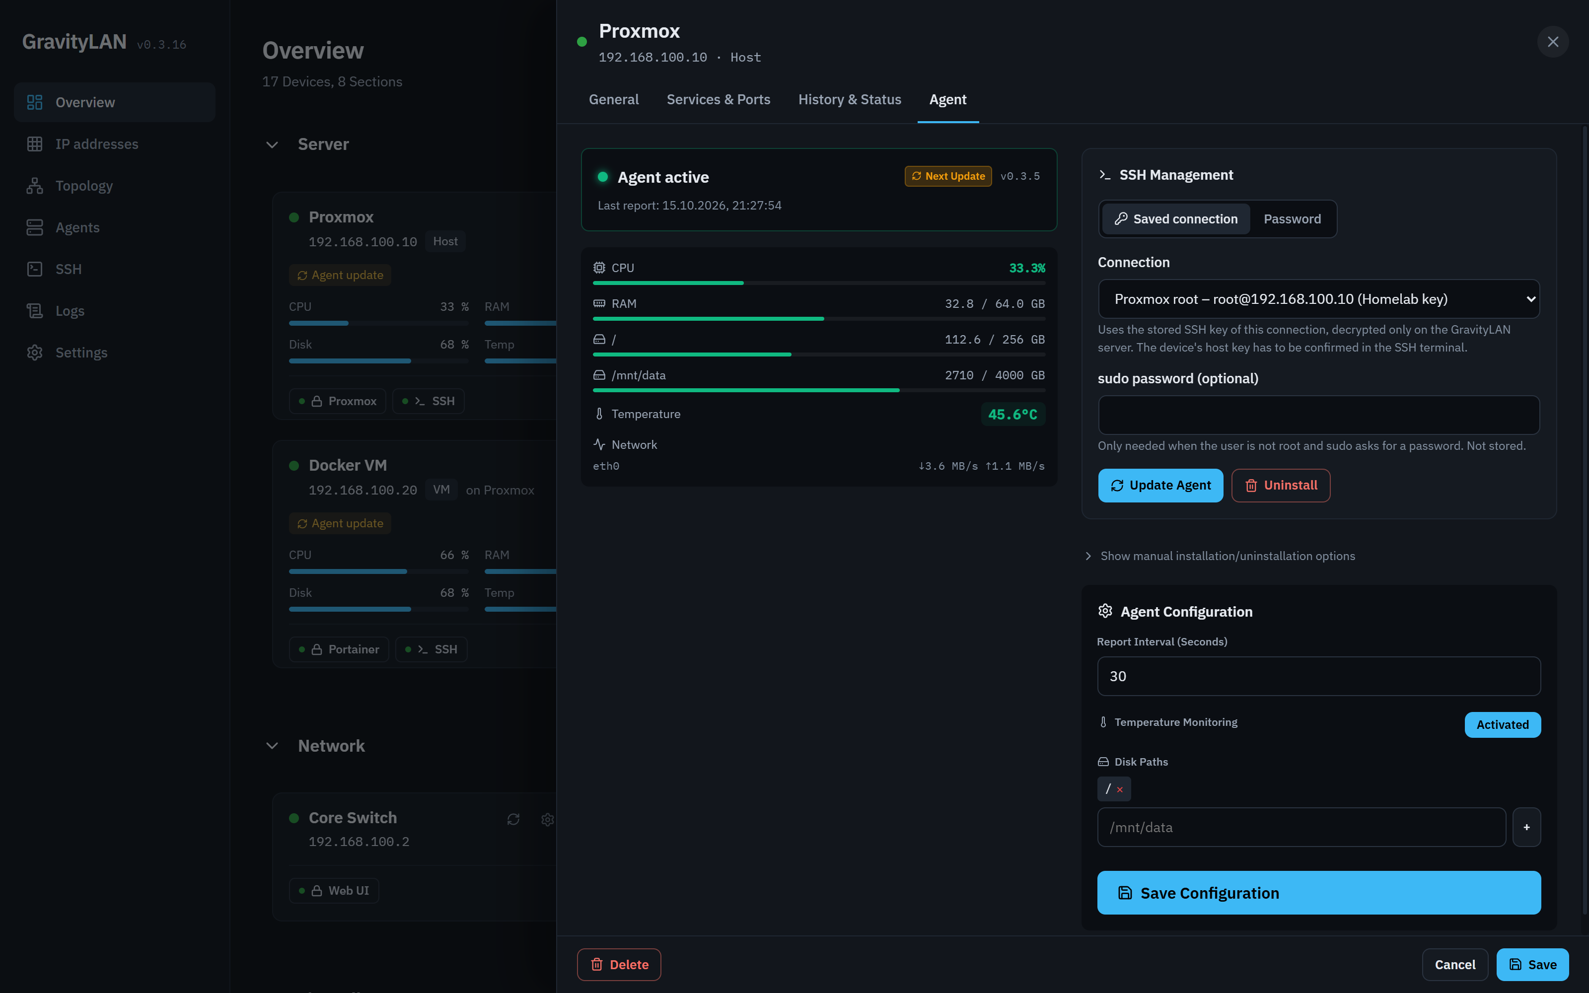Click the Agent Configuration gear icon
The width and height of the screenshot is (1589, 993).
pyautogui.click(x=1105, y=611)
